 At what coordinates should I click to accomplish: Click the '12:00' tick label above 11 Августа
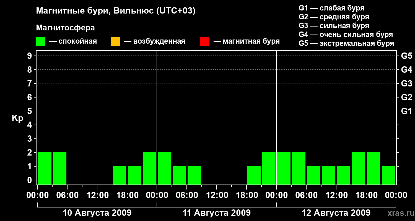[217, 195]
